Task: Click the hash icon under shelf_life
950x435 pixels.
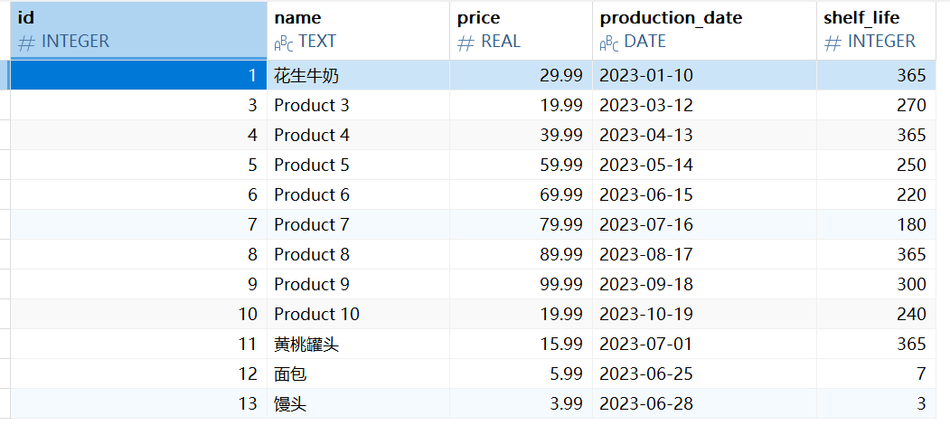Action: pos(832,42)
